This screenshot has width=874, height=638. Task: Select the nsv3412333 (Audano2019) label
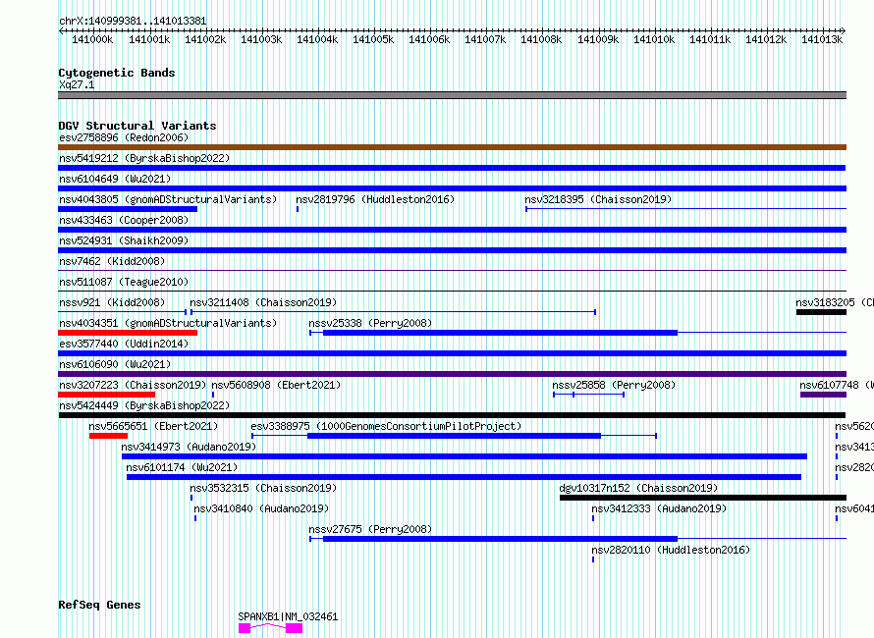pos(659,508)
